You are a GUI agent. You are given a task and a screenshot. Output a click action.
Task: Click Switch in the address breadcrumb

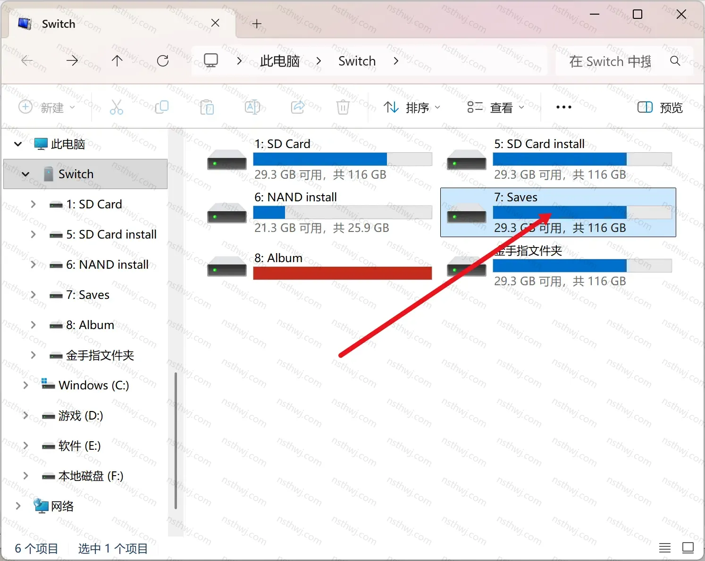pos(357,61)
